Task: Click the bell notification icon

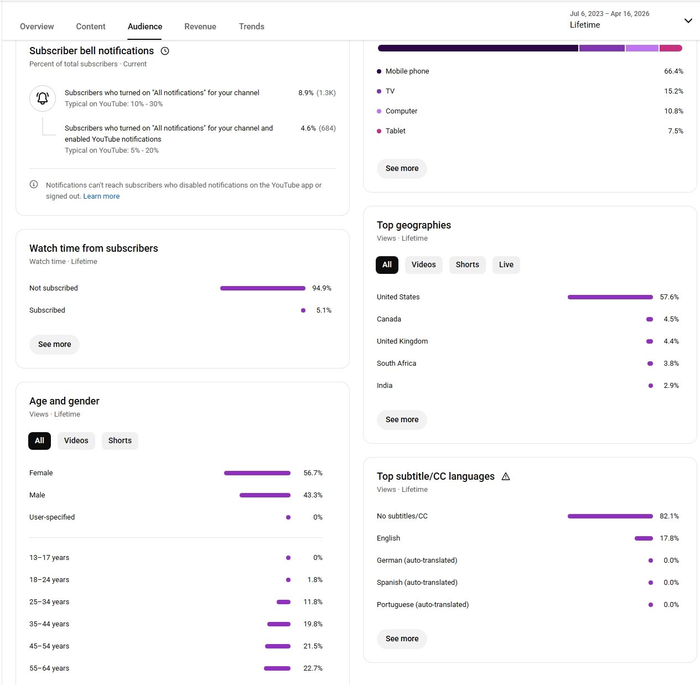Action: [43, 98]
